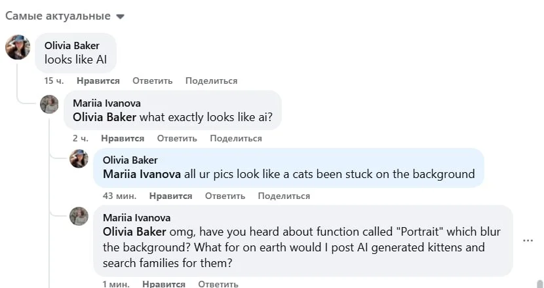Screen dimensions: 544x288
Task: Like Olivia's comment posted 43 min. ago
Action: pyautogui.click(x=170, y=196)
